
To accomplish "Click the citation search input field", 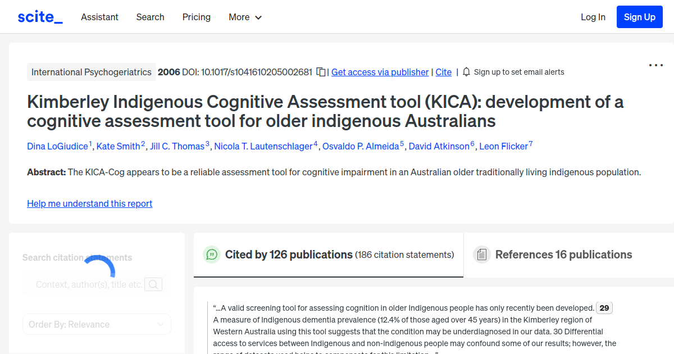I will [87, 284].
